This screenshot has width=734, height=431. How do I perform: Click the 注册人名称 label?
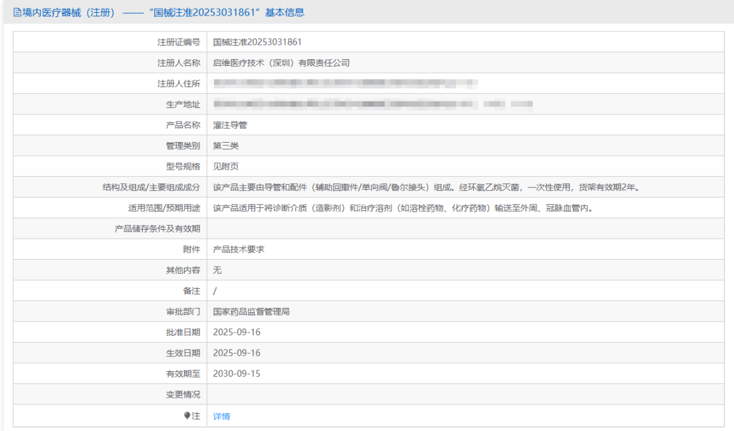point(178,63)
